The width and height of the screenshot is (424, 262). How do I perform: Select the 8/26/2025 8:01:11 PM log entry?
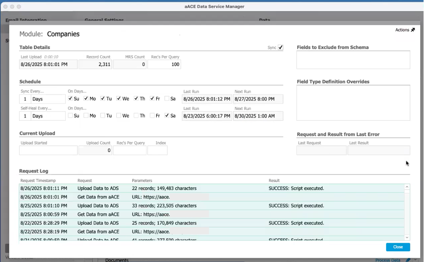pos(44,189)
